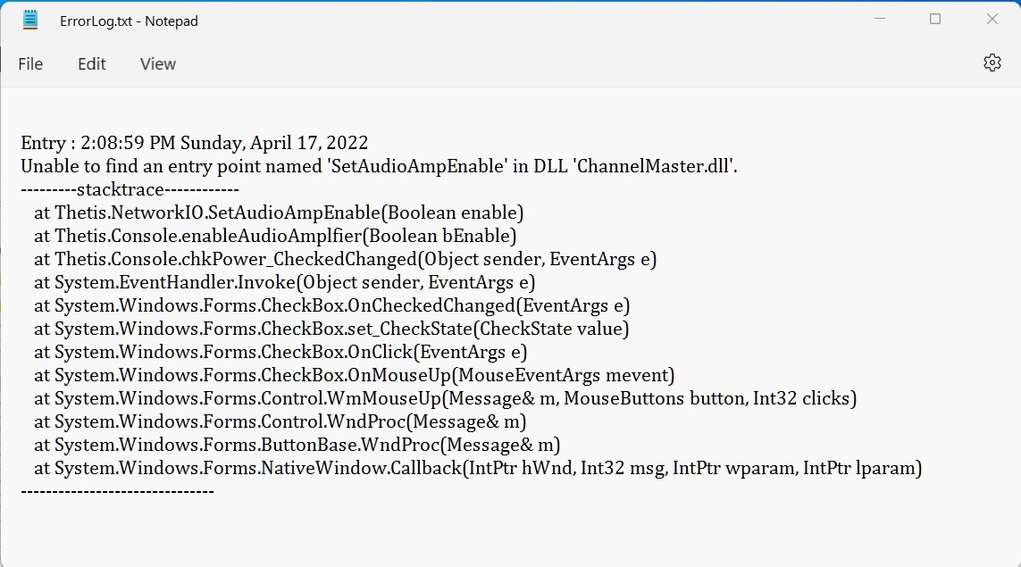Place cursor in the Entry timestamp line

[195, 143]
